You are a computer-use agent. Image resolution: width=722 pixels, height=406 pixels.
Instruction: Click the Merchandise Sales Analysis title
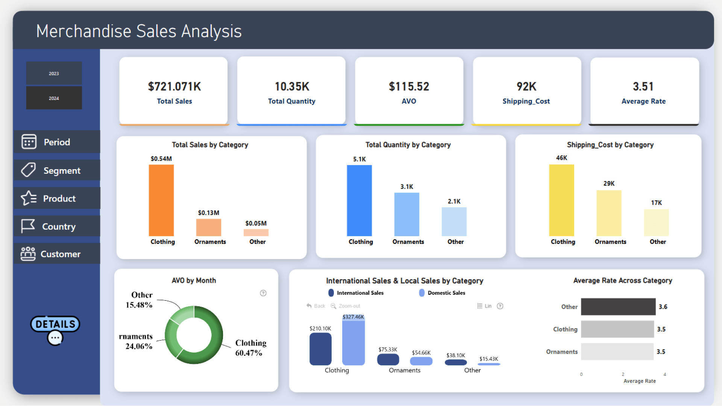tap(139, 31)
